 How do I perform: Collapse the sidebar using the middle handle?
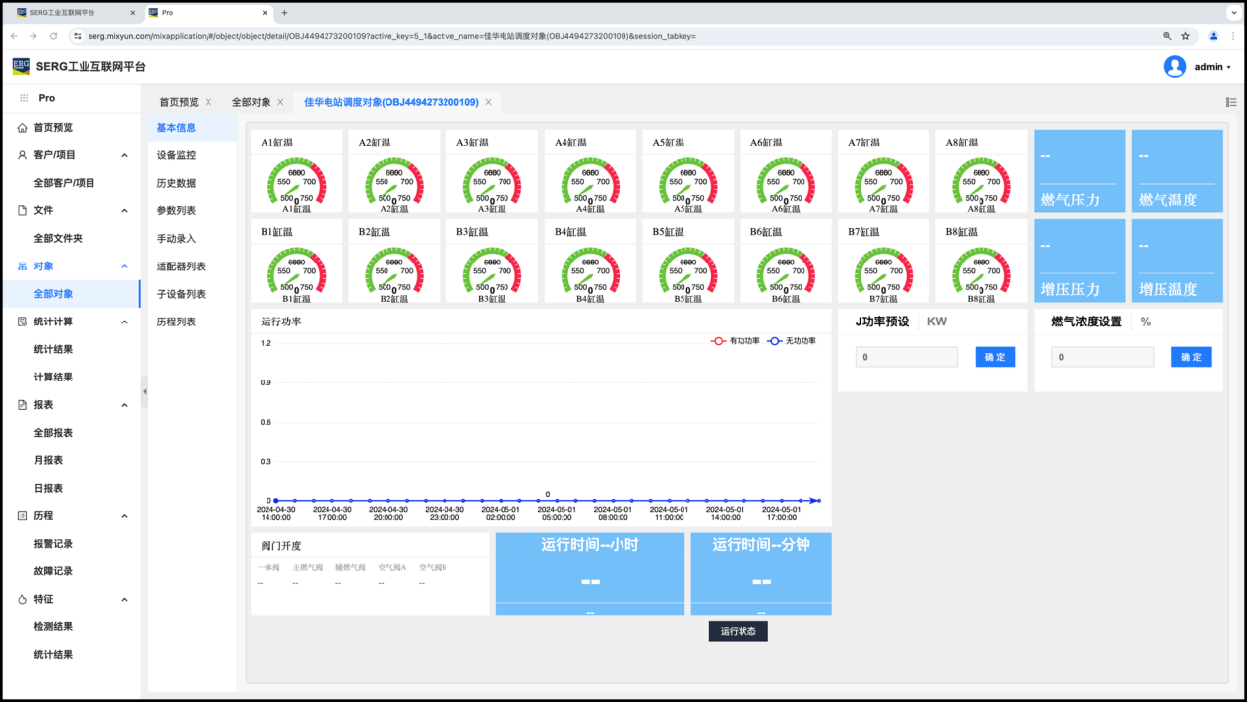145,391
